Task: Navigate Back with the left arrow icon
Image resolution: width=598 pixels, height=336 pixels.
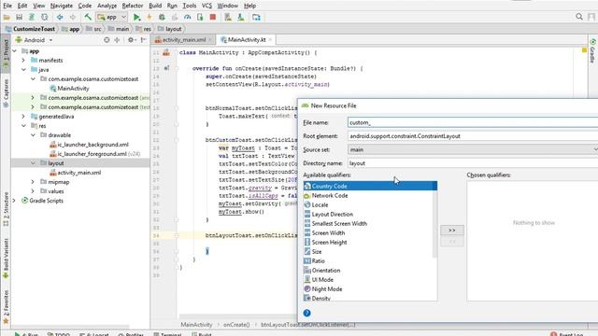Action: (x=60, y=17)
